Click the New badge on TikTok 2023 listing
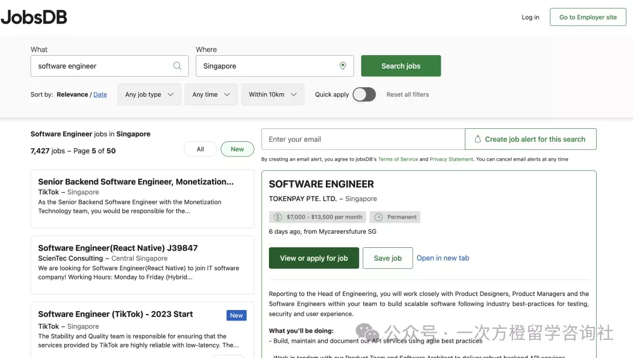Viewport: 633px width, 358px height. click(x=237, y=316)
